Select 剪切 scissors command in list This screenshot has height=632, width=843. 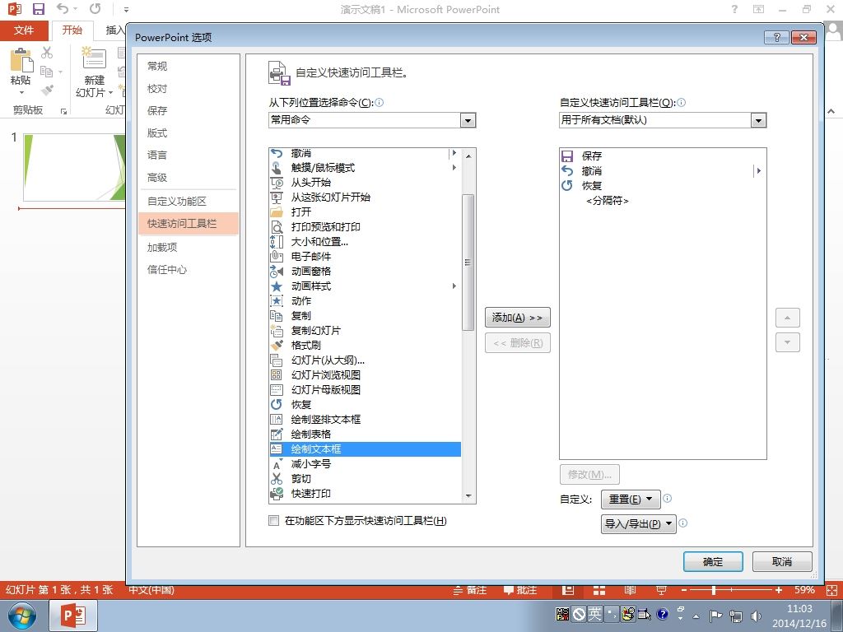[x=277, y=478]
